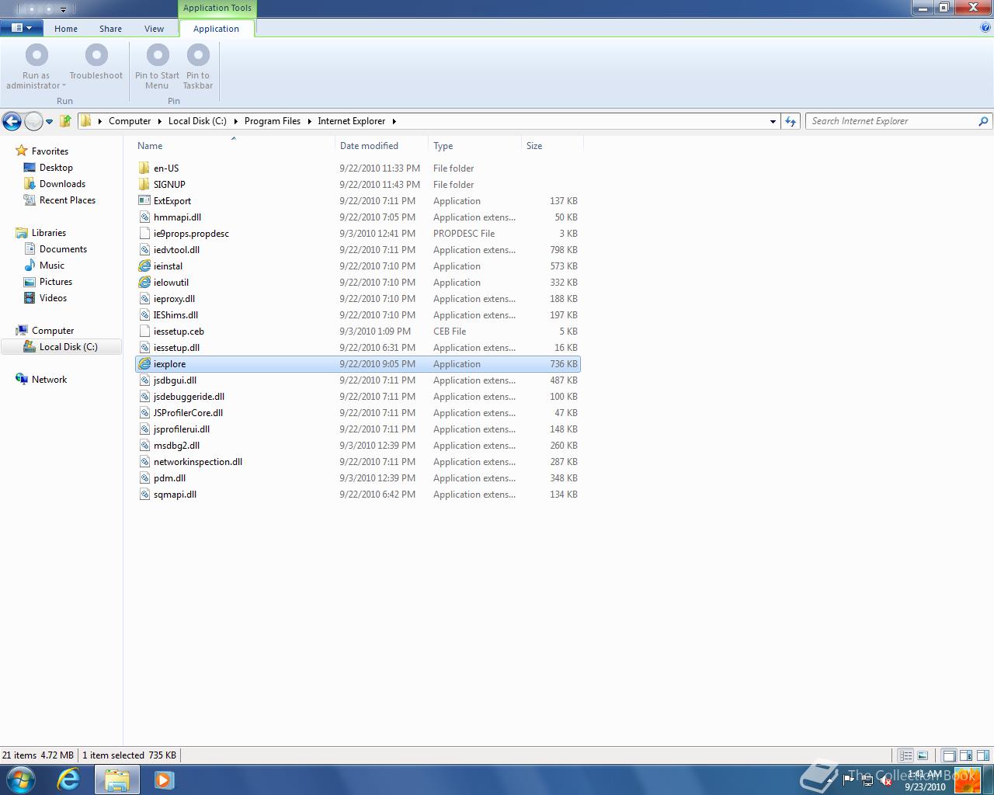994x795 pixels.
Task: Open Action Center flag tray icon
Action: 849,780
